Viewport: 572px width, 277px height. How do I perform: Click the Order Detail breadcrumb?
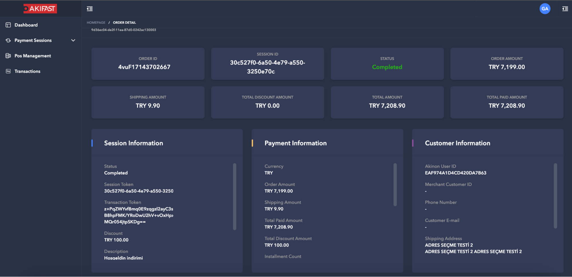click(x=124, y=23)
